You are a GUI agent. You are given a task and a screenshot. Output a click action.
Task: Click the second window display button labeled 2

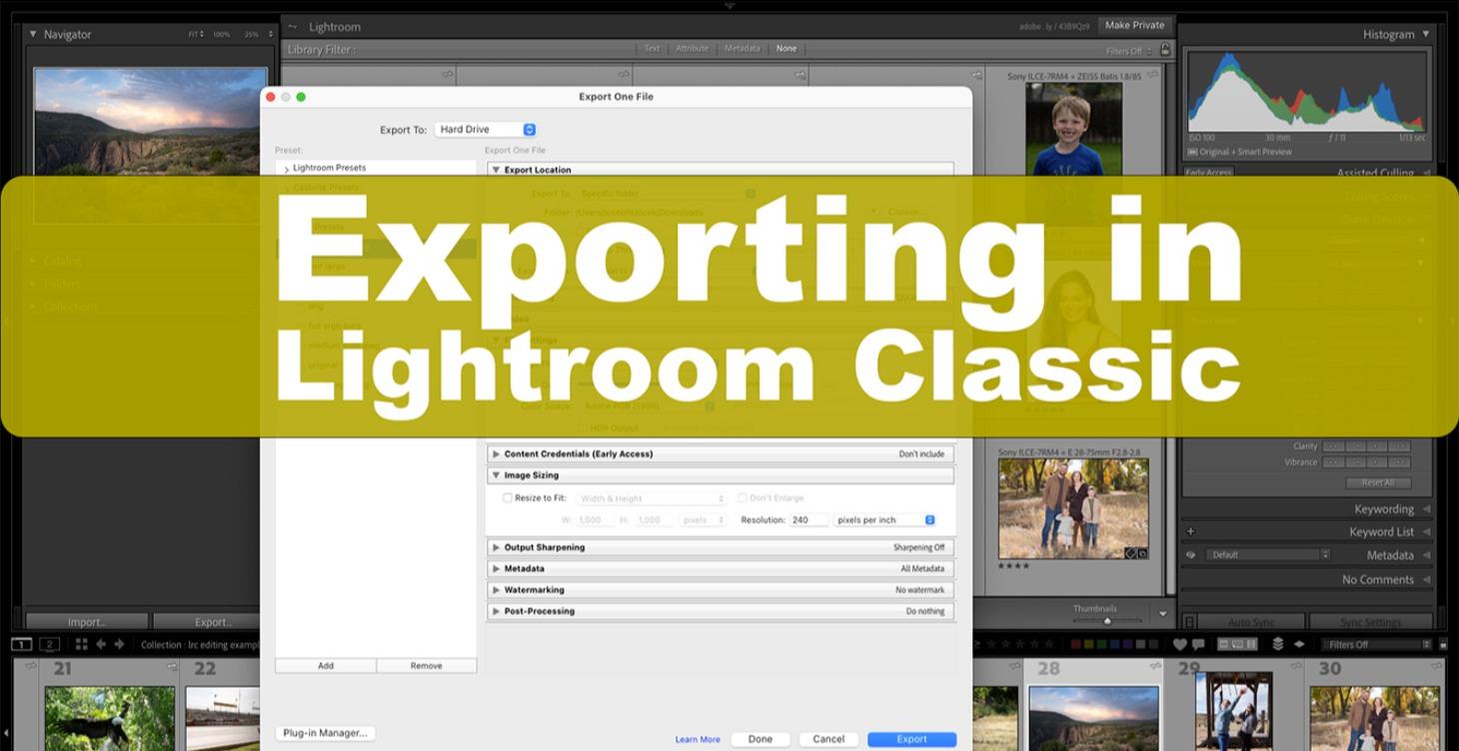50,644
